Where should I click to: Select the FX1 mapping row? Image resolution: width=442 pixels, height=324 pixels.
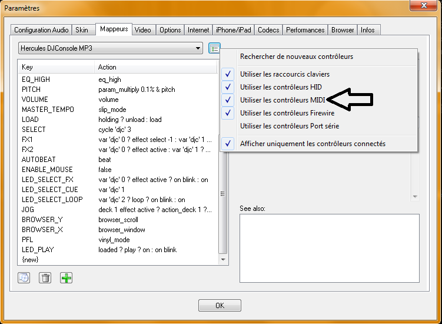tap(118, 140)
